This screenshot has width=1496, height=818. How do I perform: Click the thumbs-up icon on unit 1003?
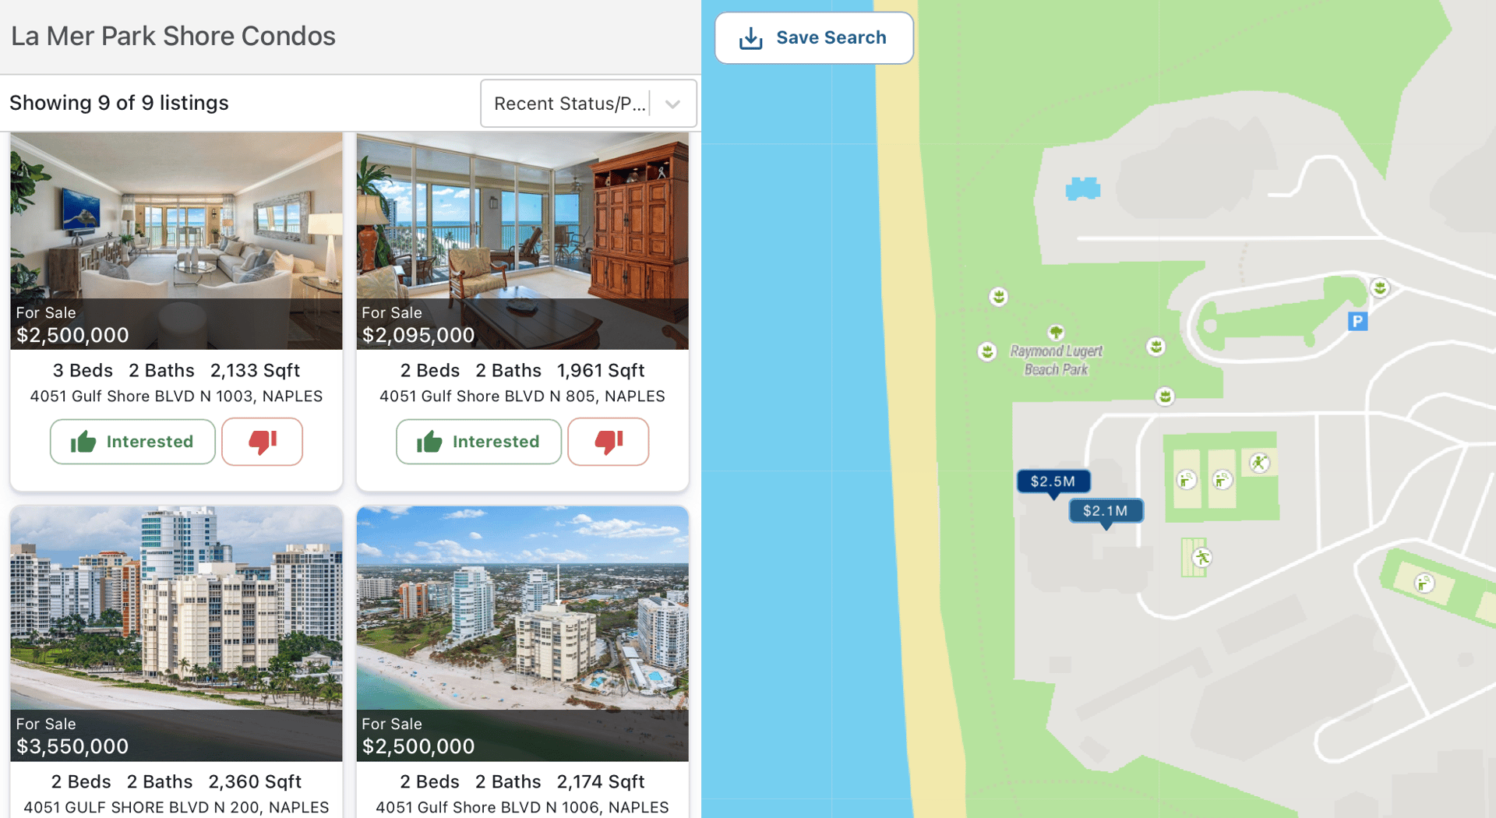coord(83,442)
